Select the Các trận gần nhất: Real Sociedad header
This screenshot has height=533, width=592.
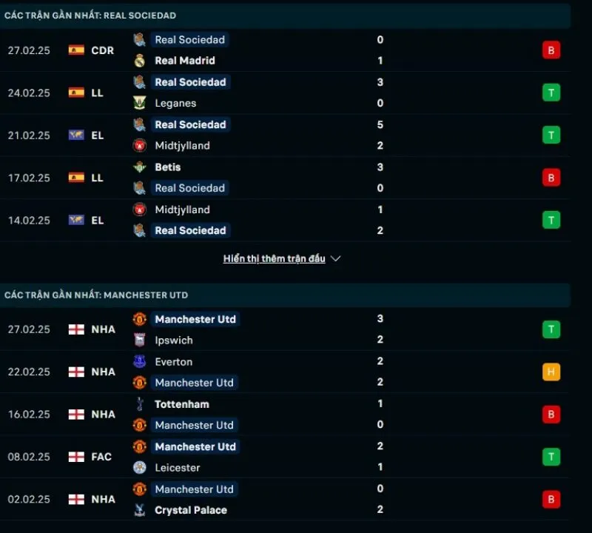point(90,16)
